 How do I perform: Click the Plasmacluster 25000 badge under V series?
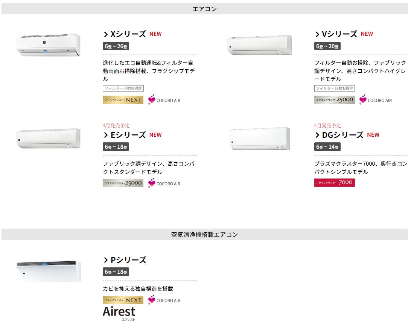(x=335, y=100)
